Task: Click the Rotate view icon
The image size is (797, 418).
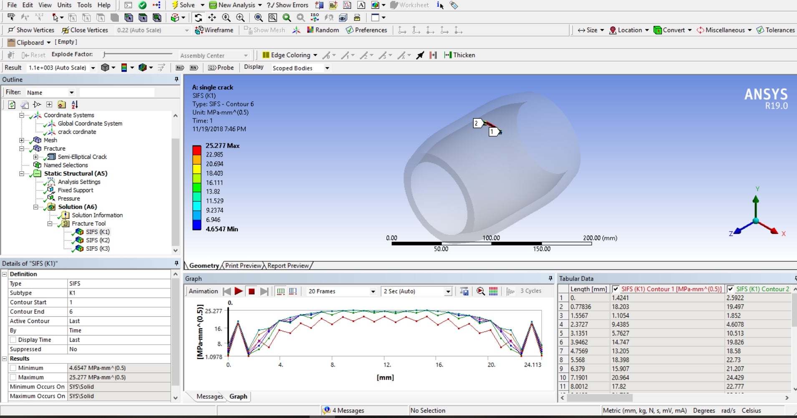Action: tap(198, 18)
